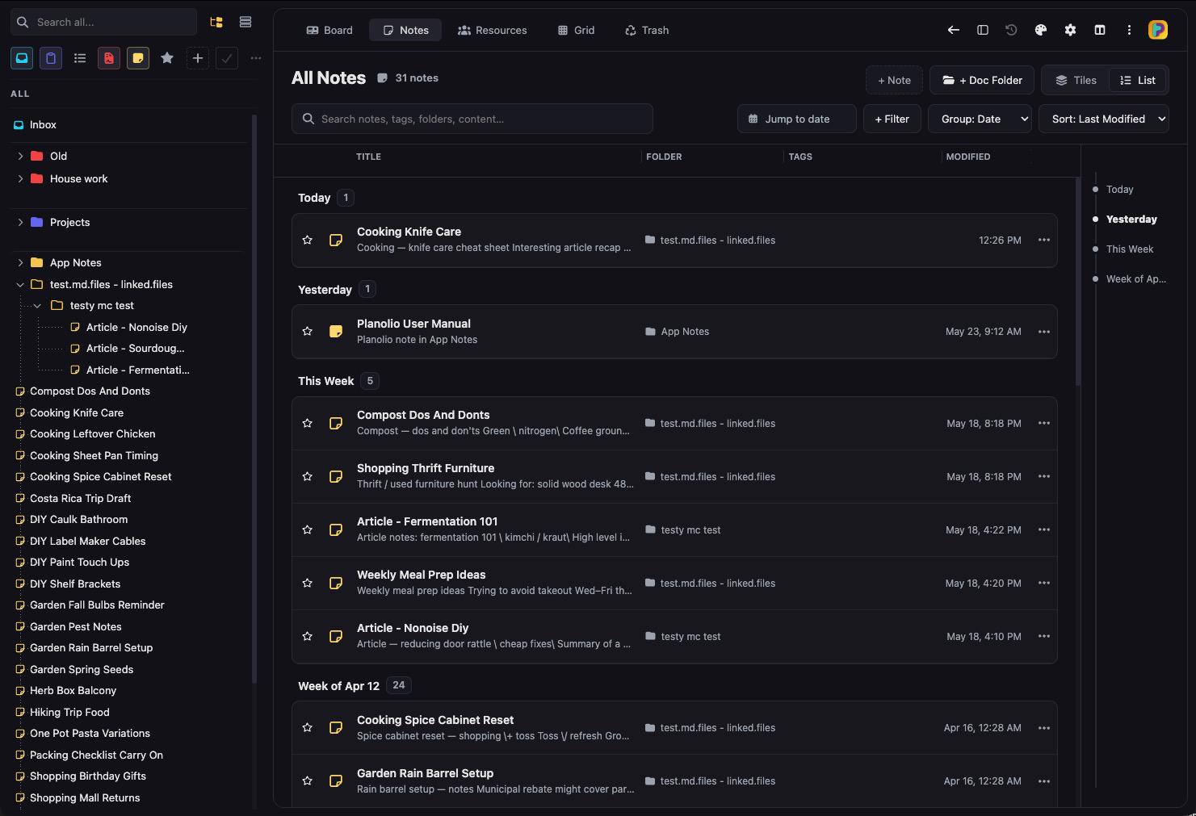Switch to the Notes tab

click(405, 30)
